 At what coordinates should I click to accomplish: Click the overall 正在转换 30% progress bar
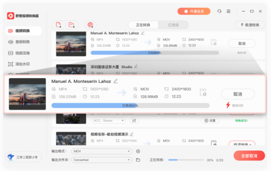click(x=186, y=160)
